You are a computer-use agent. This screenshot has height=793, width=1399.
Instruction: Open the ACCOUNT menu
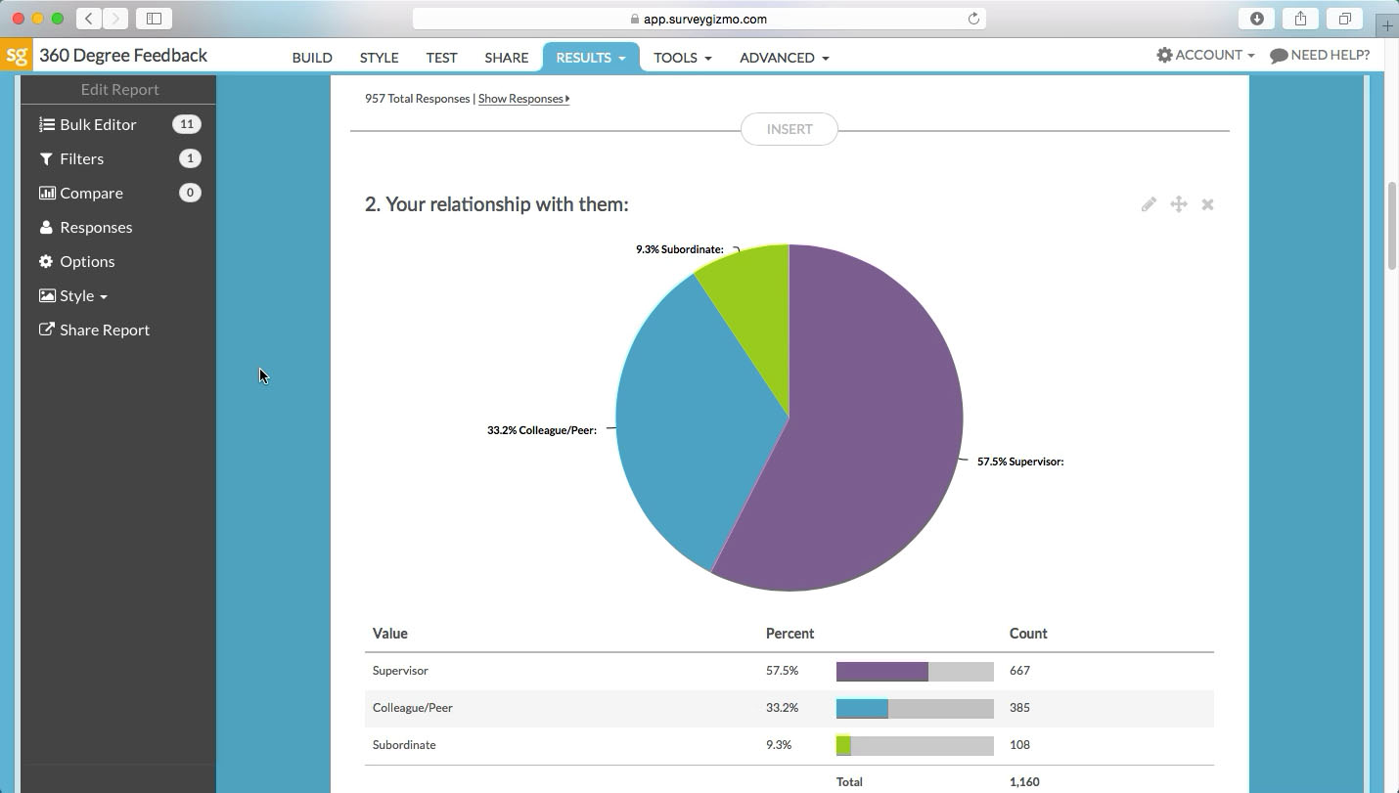1205,55
